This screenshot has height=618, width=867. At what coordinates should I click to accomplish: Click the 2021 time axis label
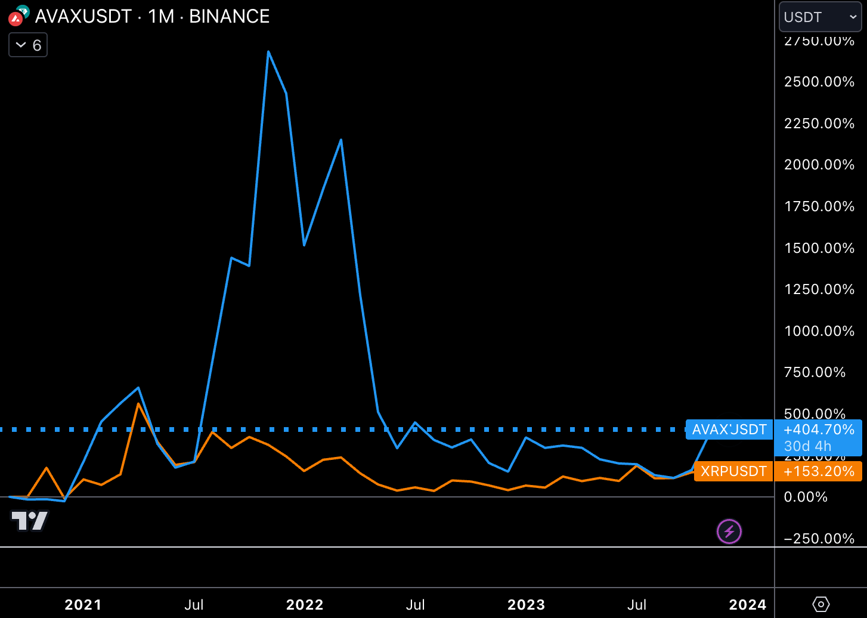coord(83,605)
